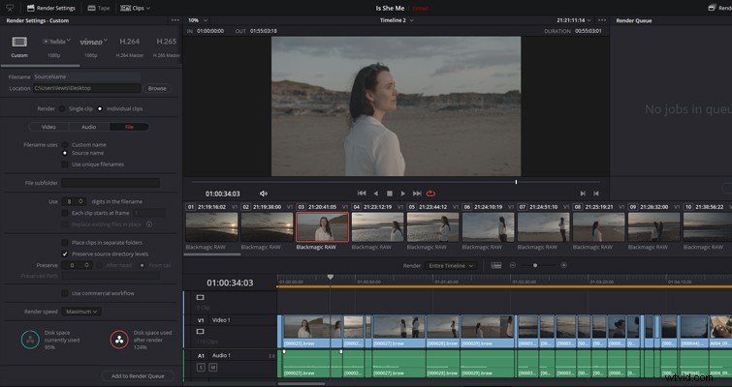Open the Render Entire Timeline dropdown
The image size is (732, 387).
point(451,265)
